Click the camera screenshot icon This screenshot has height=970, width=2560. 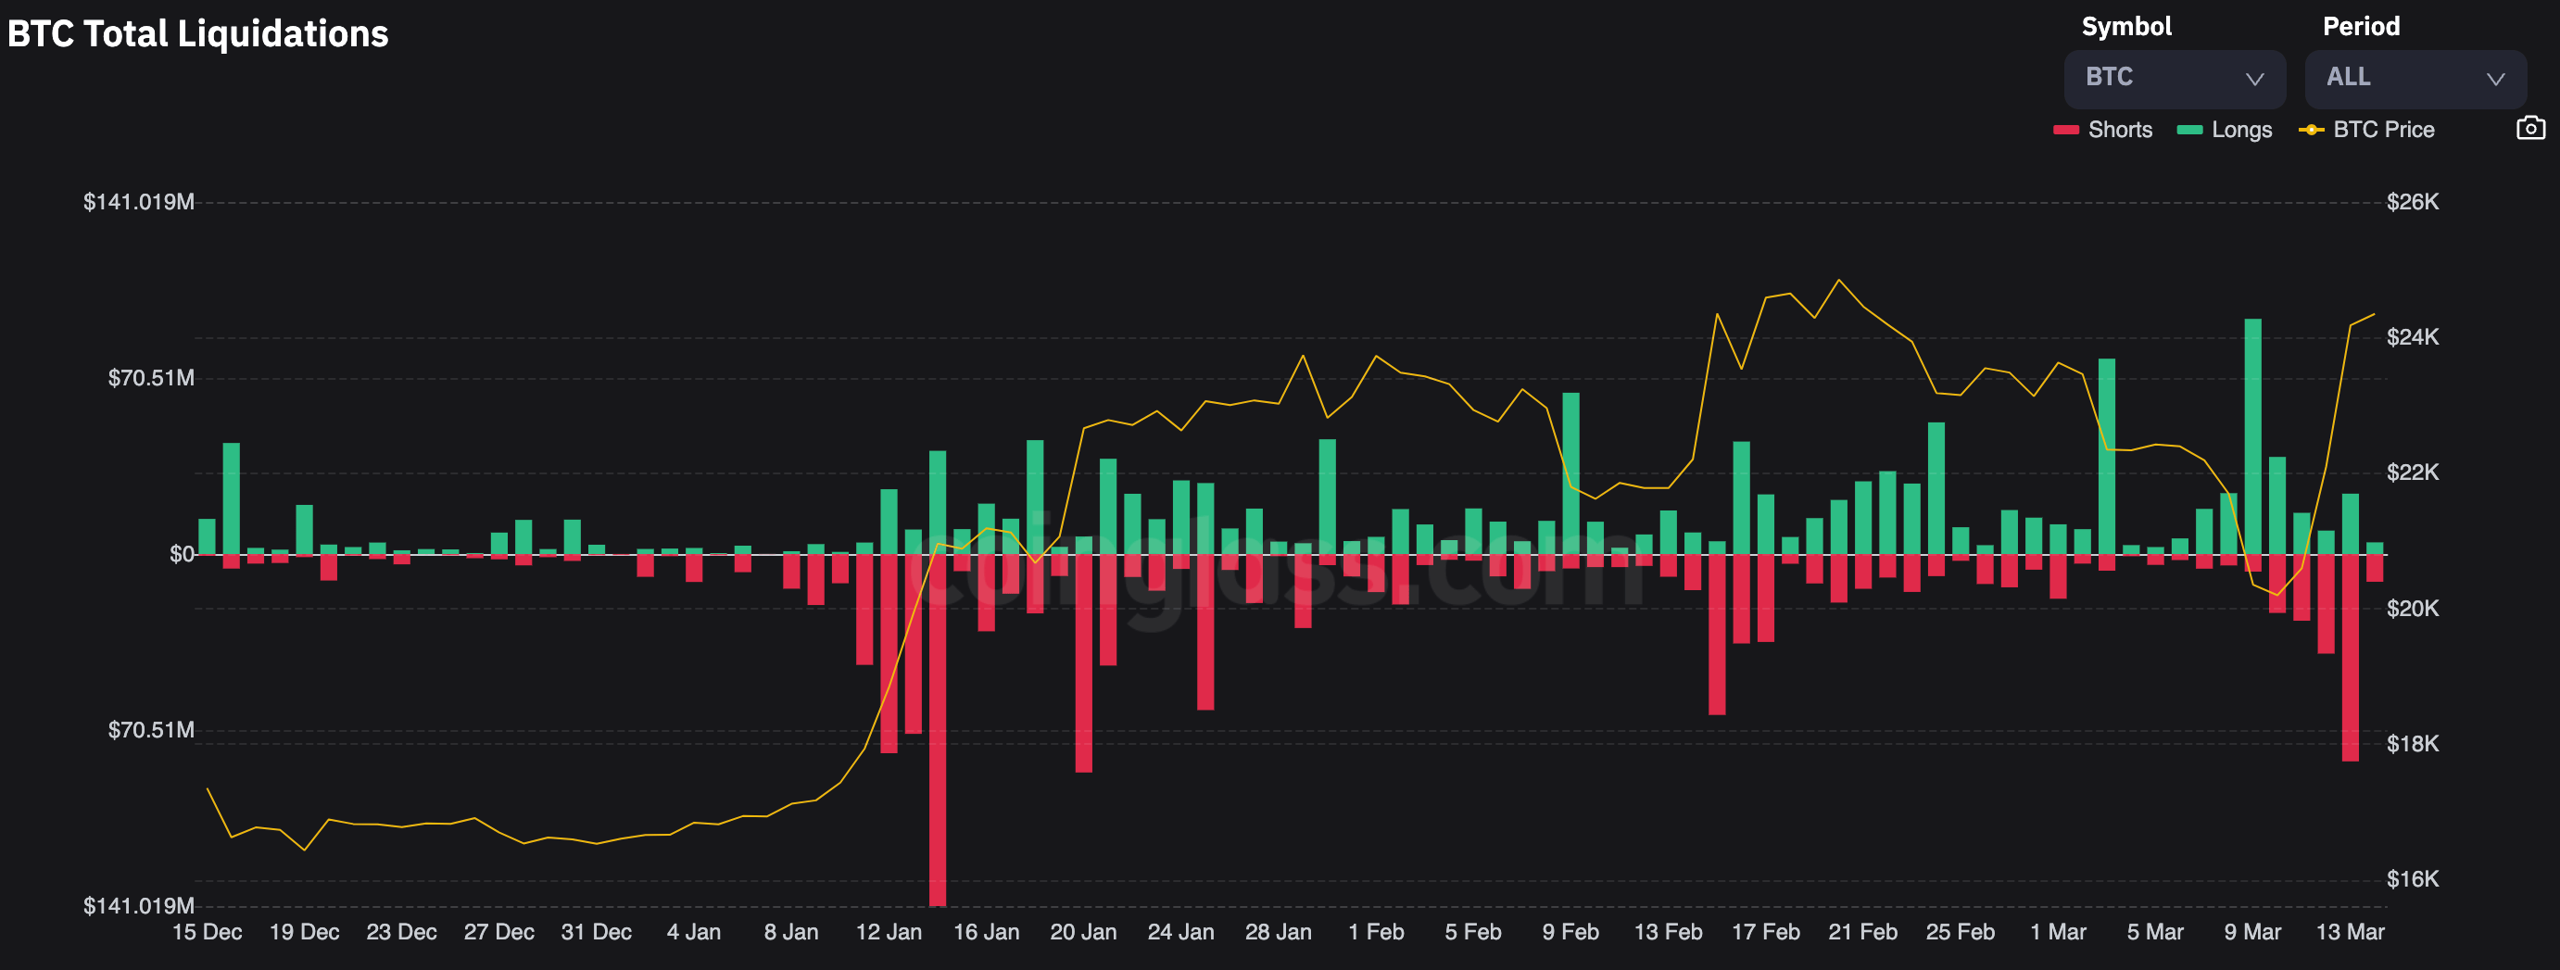2530,128
